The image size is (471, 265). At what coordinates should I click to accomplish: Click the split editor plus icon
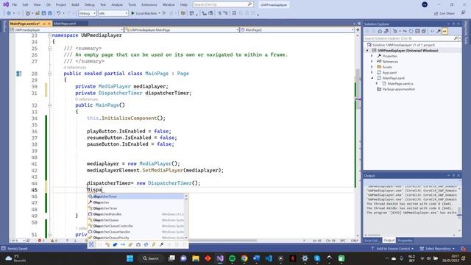point(358,29)
